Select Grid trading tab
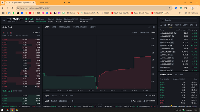This screenshot has width=200, height=112. [72, 96]
